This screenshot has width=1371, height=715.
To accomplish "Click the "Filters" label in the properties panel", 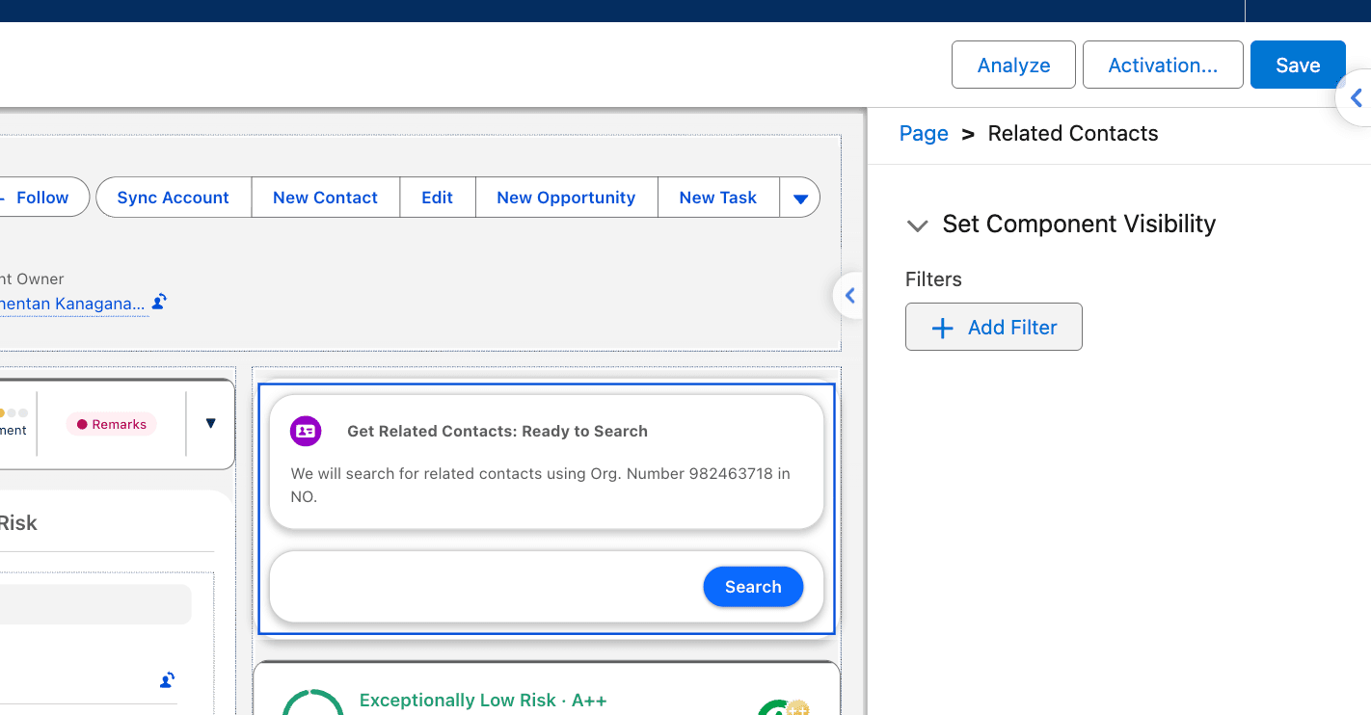I will [933, 279].
